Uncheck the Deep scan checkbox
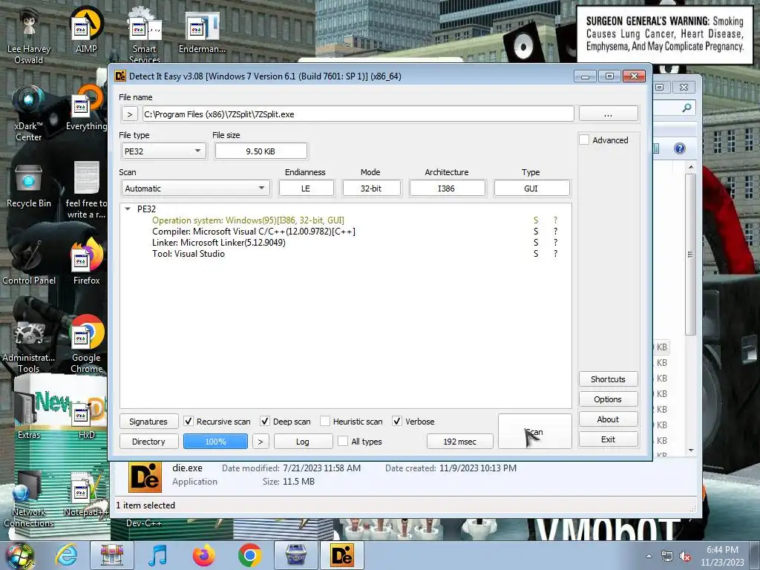 265,422
